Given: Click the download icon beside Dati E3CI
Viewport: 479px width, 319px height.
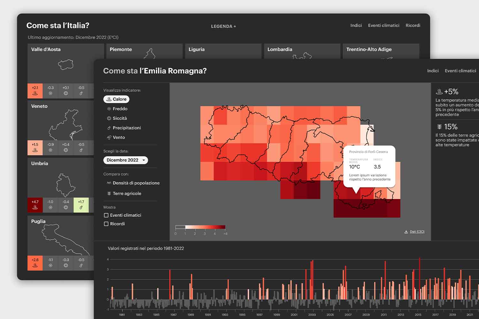Looking at the screenshot, I should (406, 232).
